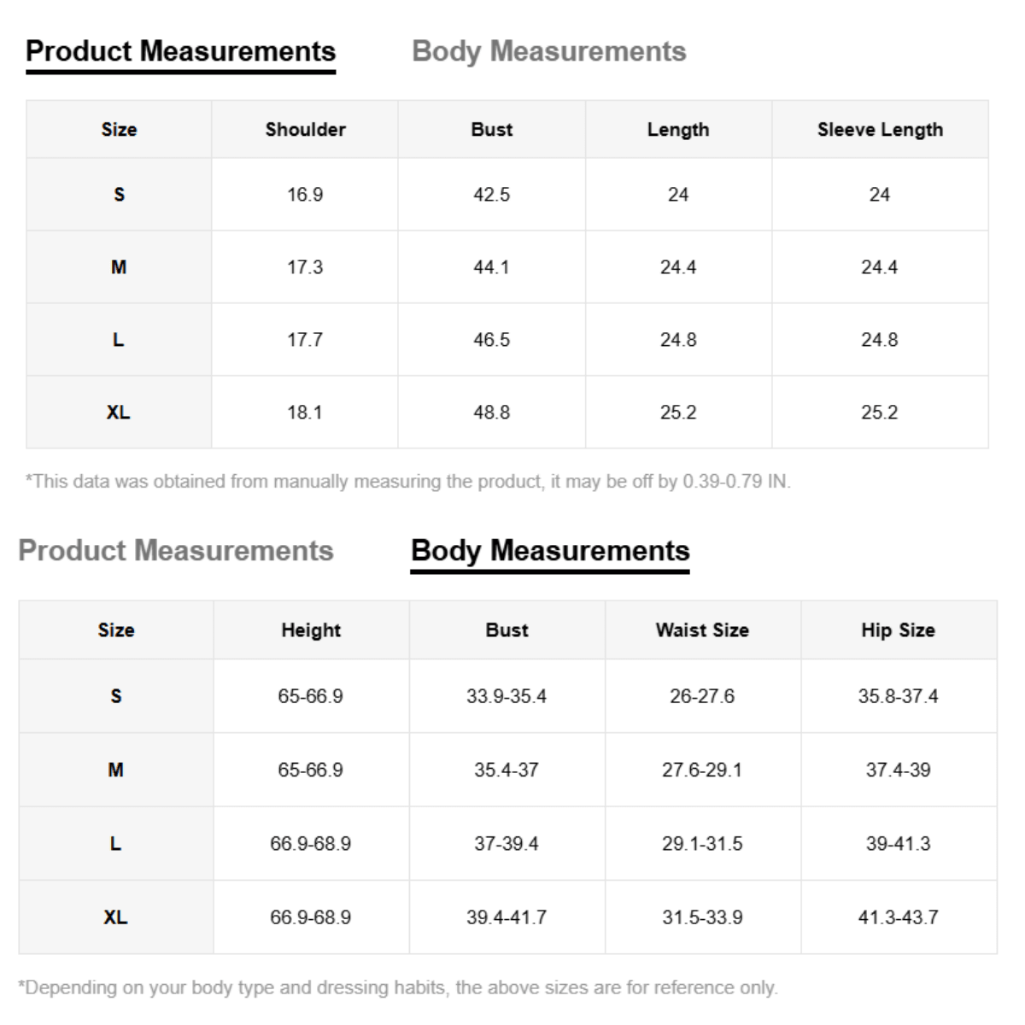The height and width of the screenshot is (1025, 1025).
Task: Click the Shoulder column header
Action: click(305, 130)
